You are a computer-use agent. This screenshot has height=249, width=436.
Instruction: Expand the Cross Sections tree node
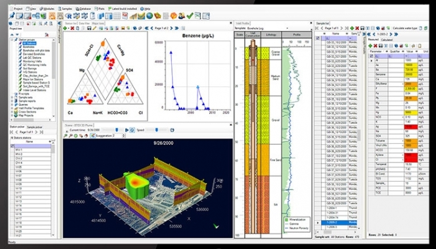point(12,112)
